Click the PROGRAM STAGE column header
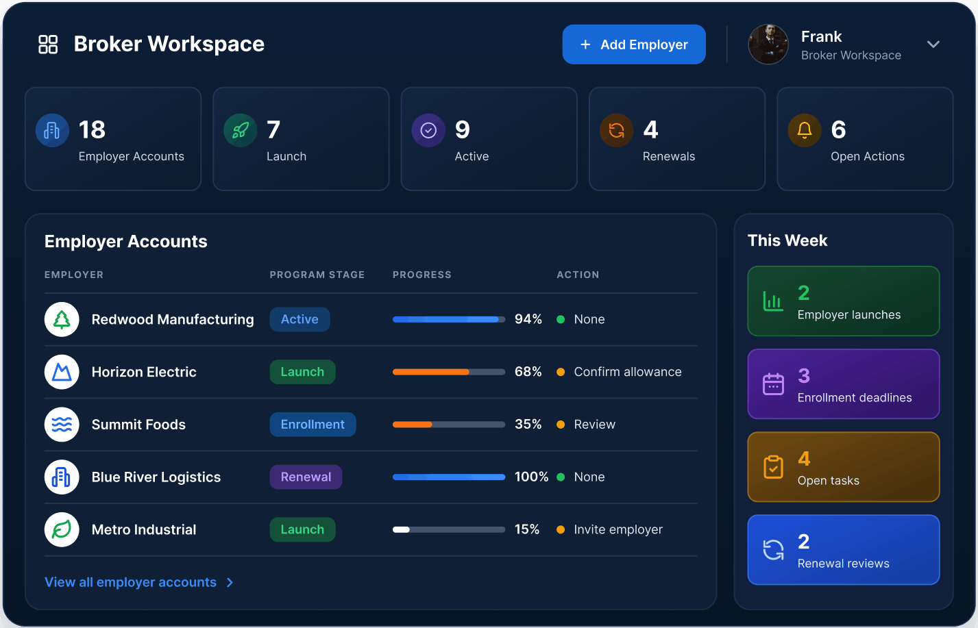Image resolution: width=978 pixels, height=628 pixels. click(x=317, y=275)
